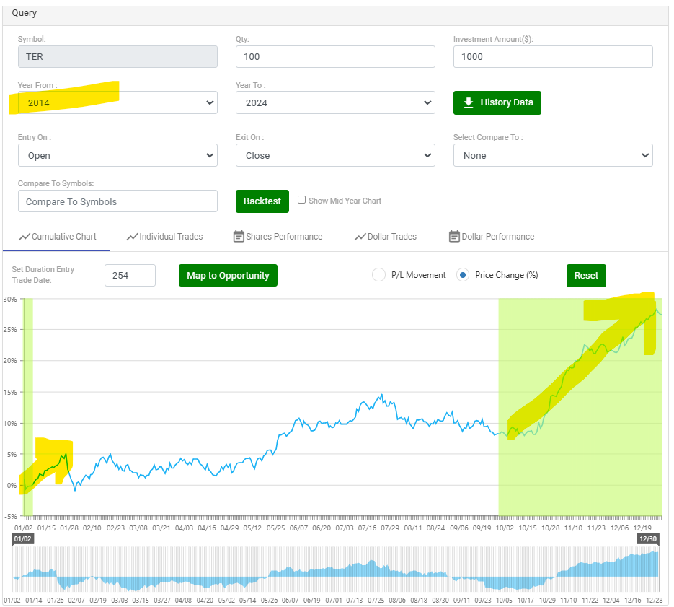
Task: Open the Year To dropdown
Action: [x=335, y=103]
